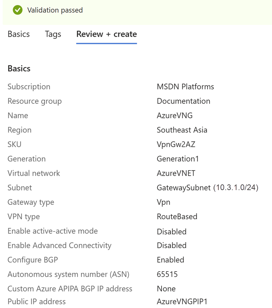This screenshot has height=308, width=272.
Task: Click the VpnGw2AZ SKU value
Action: pos(176,144)
